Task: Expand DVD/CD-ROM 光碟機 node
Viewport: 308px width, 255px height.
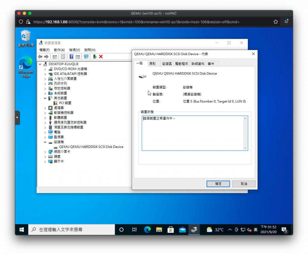Action: tap(45, 69)
